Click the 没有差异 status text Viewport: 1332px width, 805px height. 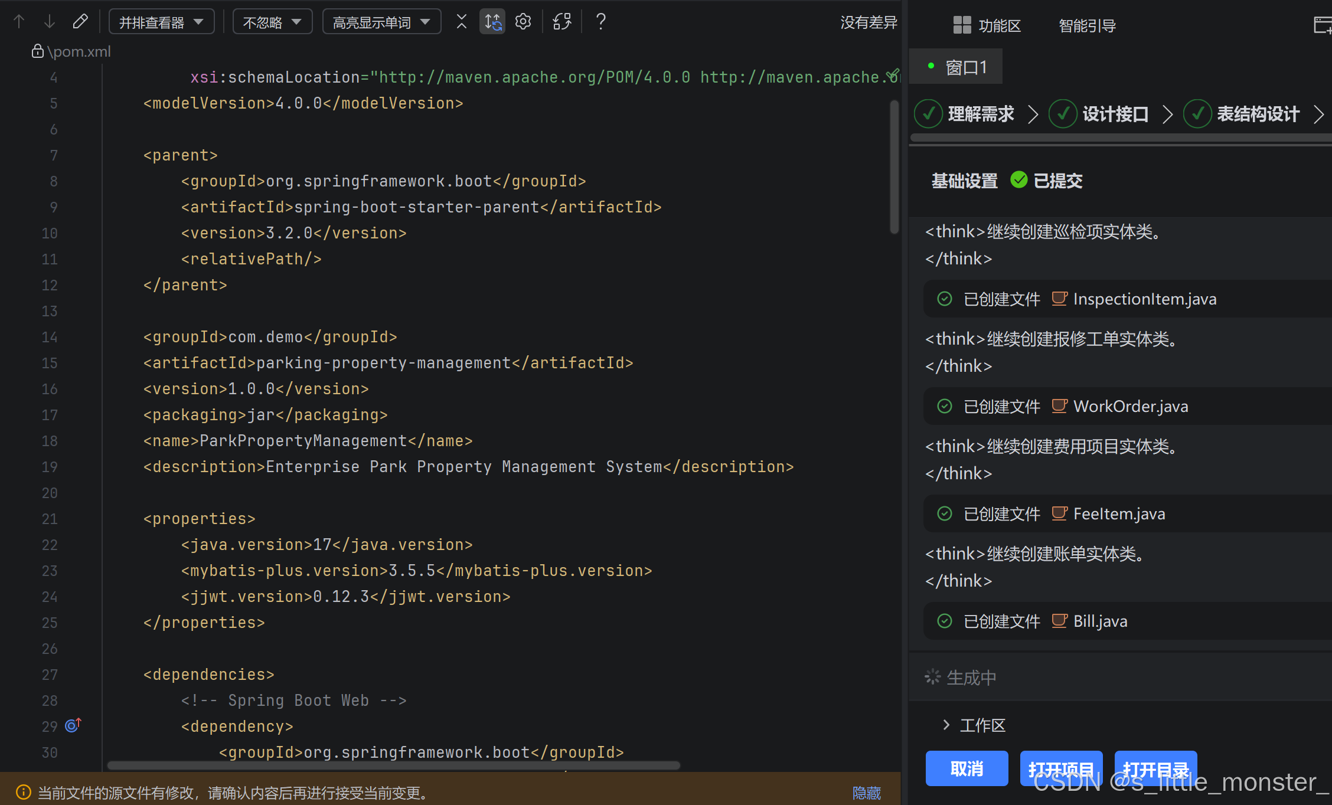click(869, 22)
